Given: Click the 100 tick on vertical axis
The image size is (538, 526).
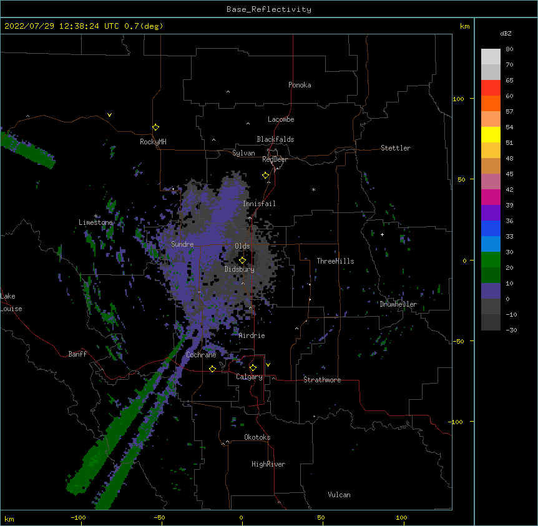Looking at the screenshot, I should click(x=458, y=99).
